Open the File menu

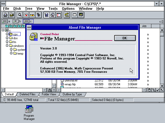click(x=6, y=8)
